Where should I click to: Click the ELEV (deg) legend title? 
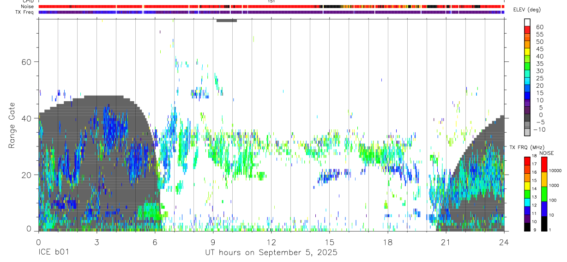(526, 10)
